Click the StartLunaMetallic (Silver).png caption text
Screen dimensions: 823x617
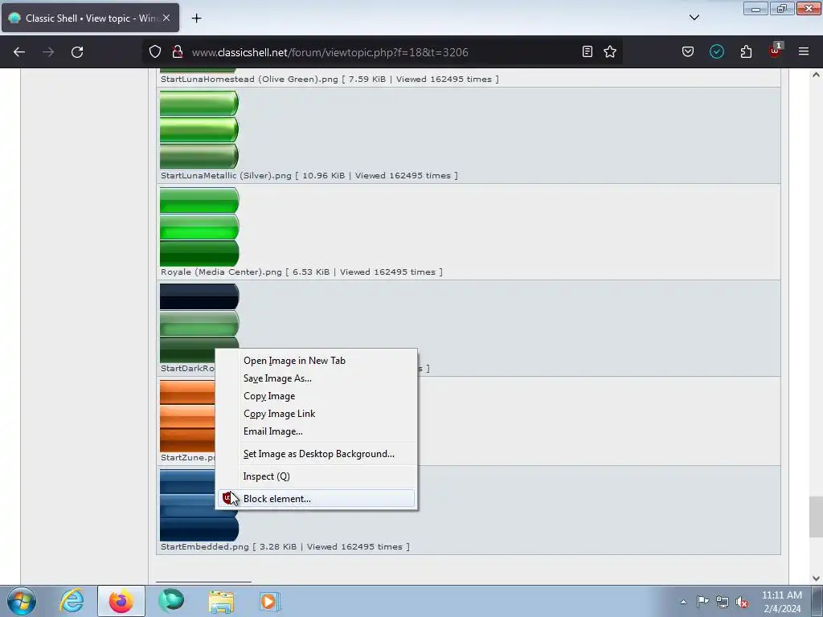309,176
